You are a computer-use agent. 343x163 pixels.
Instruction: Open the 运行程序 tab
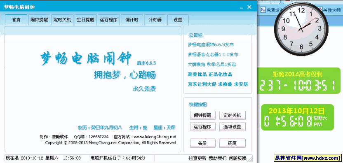109,20
